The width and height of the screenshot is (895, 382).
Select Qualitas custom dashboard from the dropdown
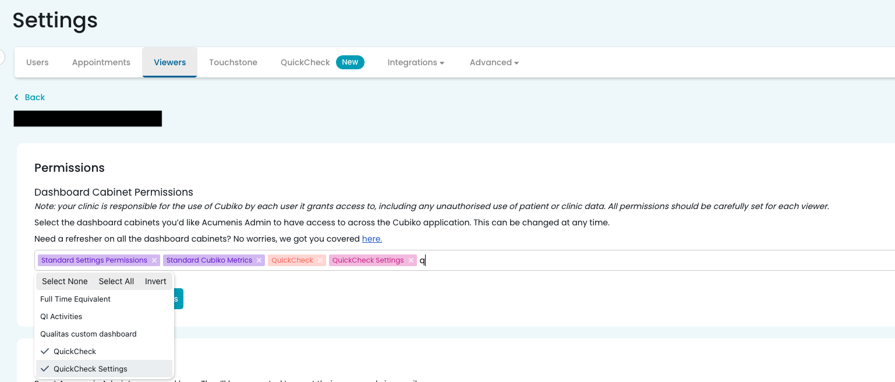pos(88,334)
